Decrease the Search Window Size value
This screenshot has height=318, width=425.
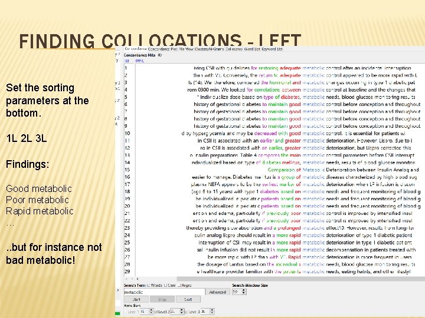[244, 293]
